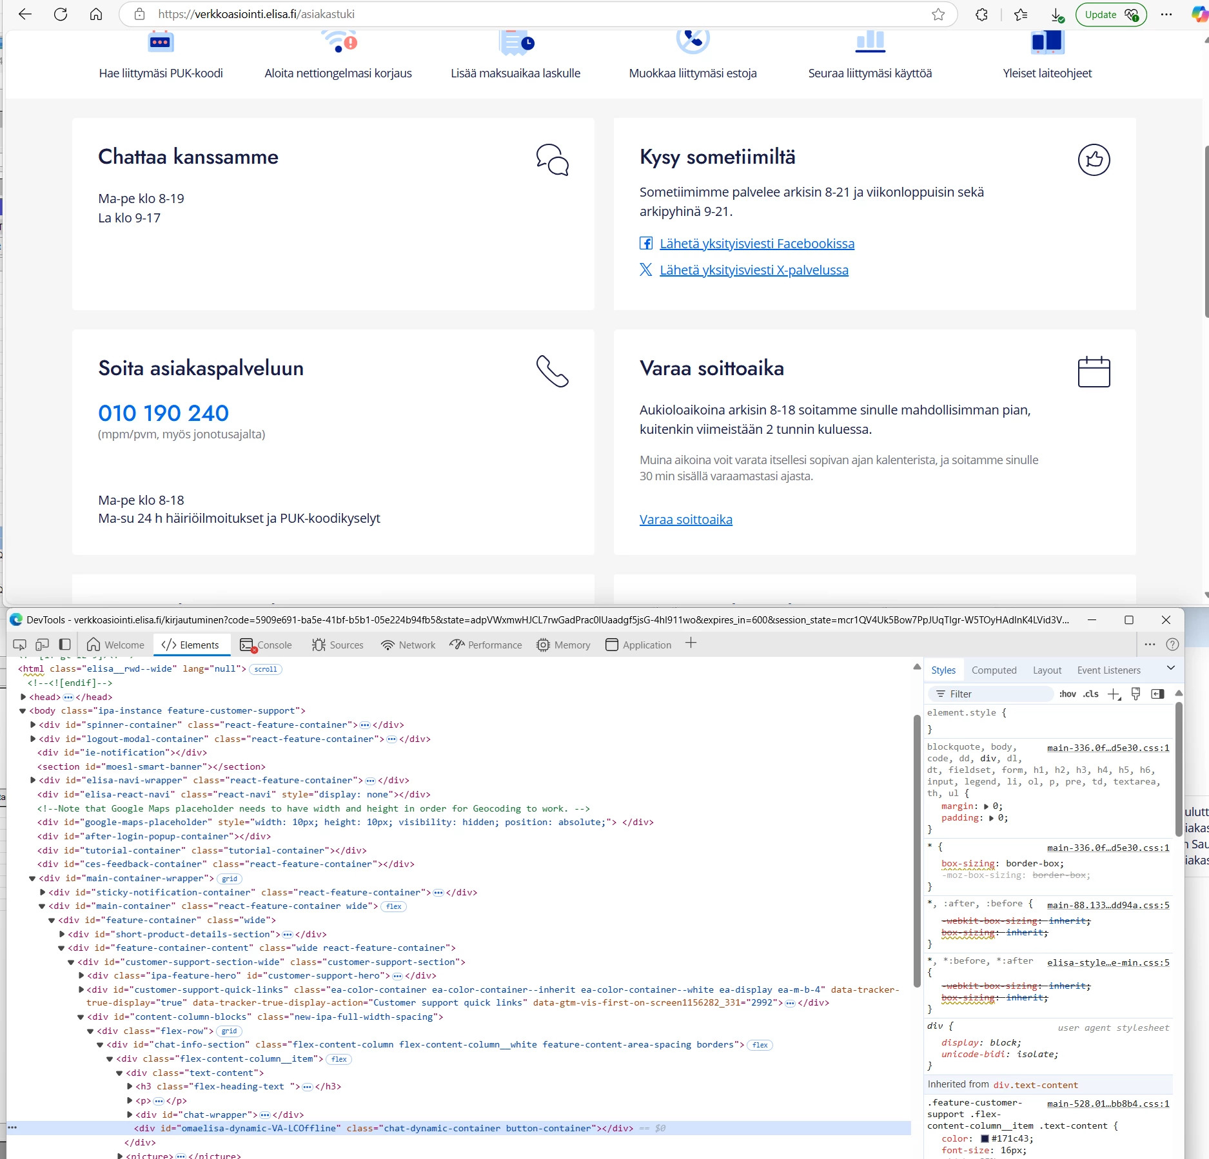Image resolution: width=1209 pixels, height=1159 pixels.
Task: Click the chat bubbles icon in Chattaa kanssamme
Action: coord(553,159)
